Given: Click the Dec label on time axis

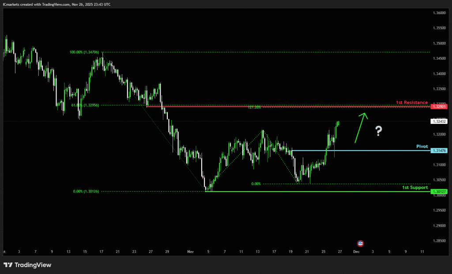Looking at the screenshot, I should (x=356, y=251).
